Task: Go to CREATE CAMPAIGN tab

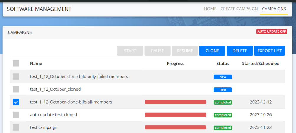Action: coord(239,9)
